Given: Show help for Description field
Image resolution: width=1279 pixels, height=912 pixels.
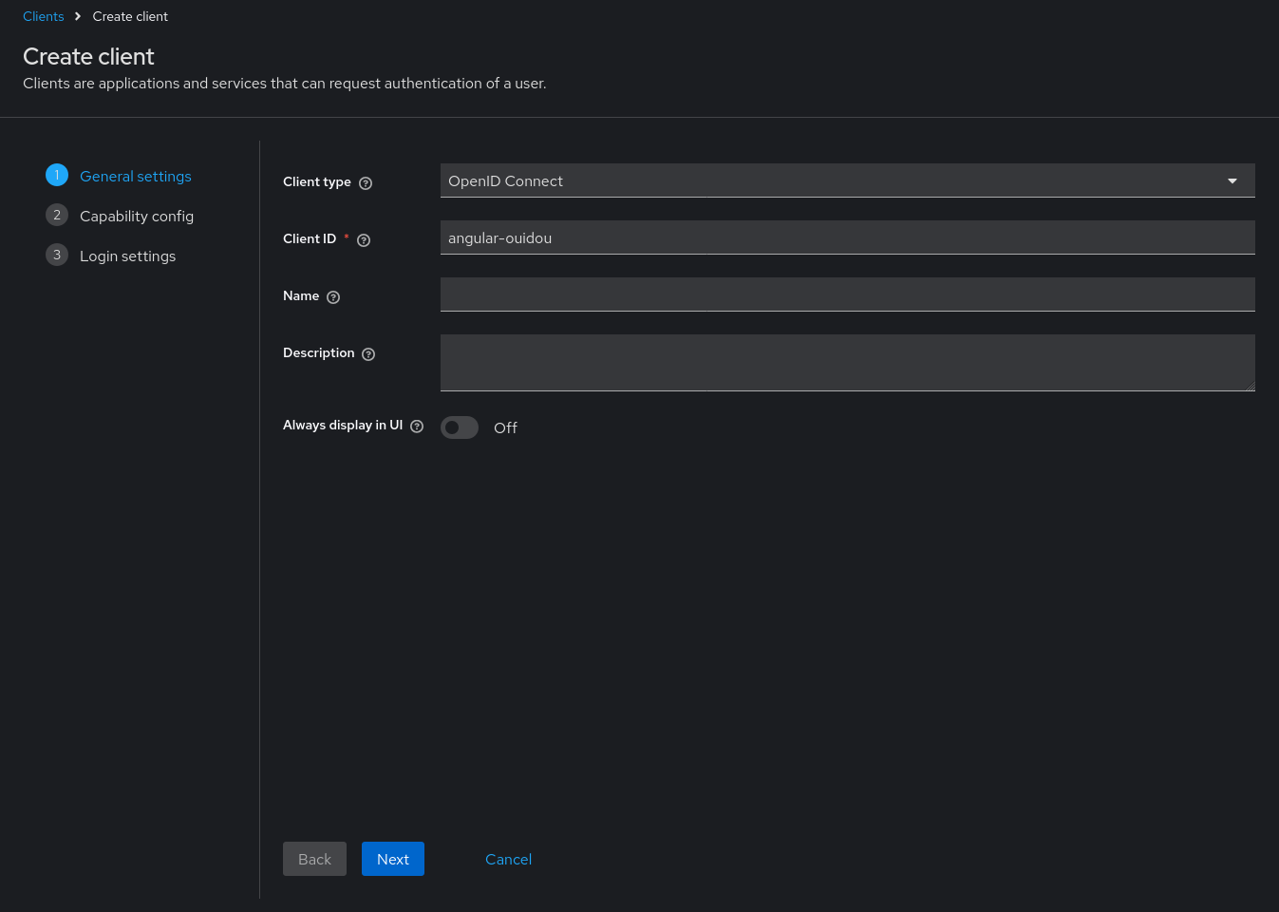Looking at the screenshot, I should (x=368, y=354).
